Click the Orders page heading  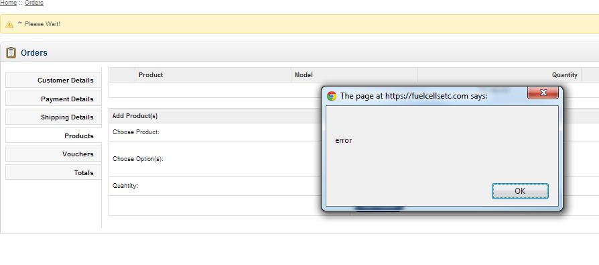point(34,53)
